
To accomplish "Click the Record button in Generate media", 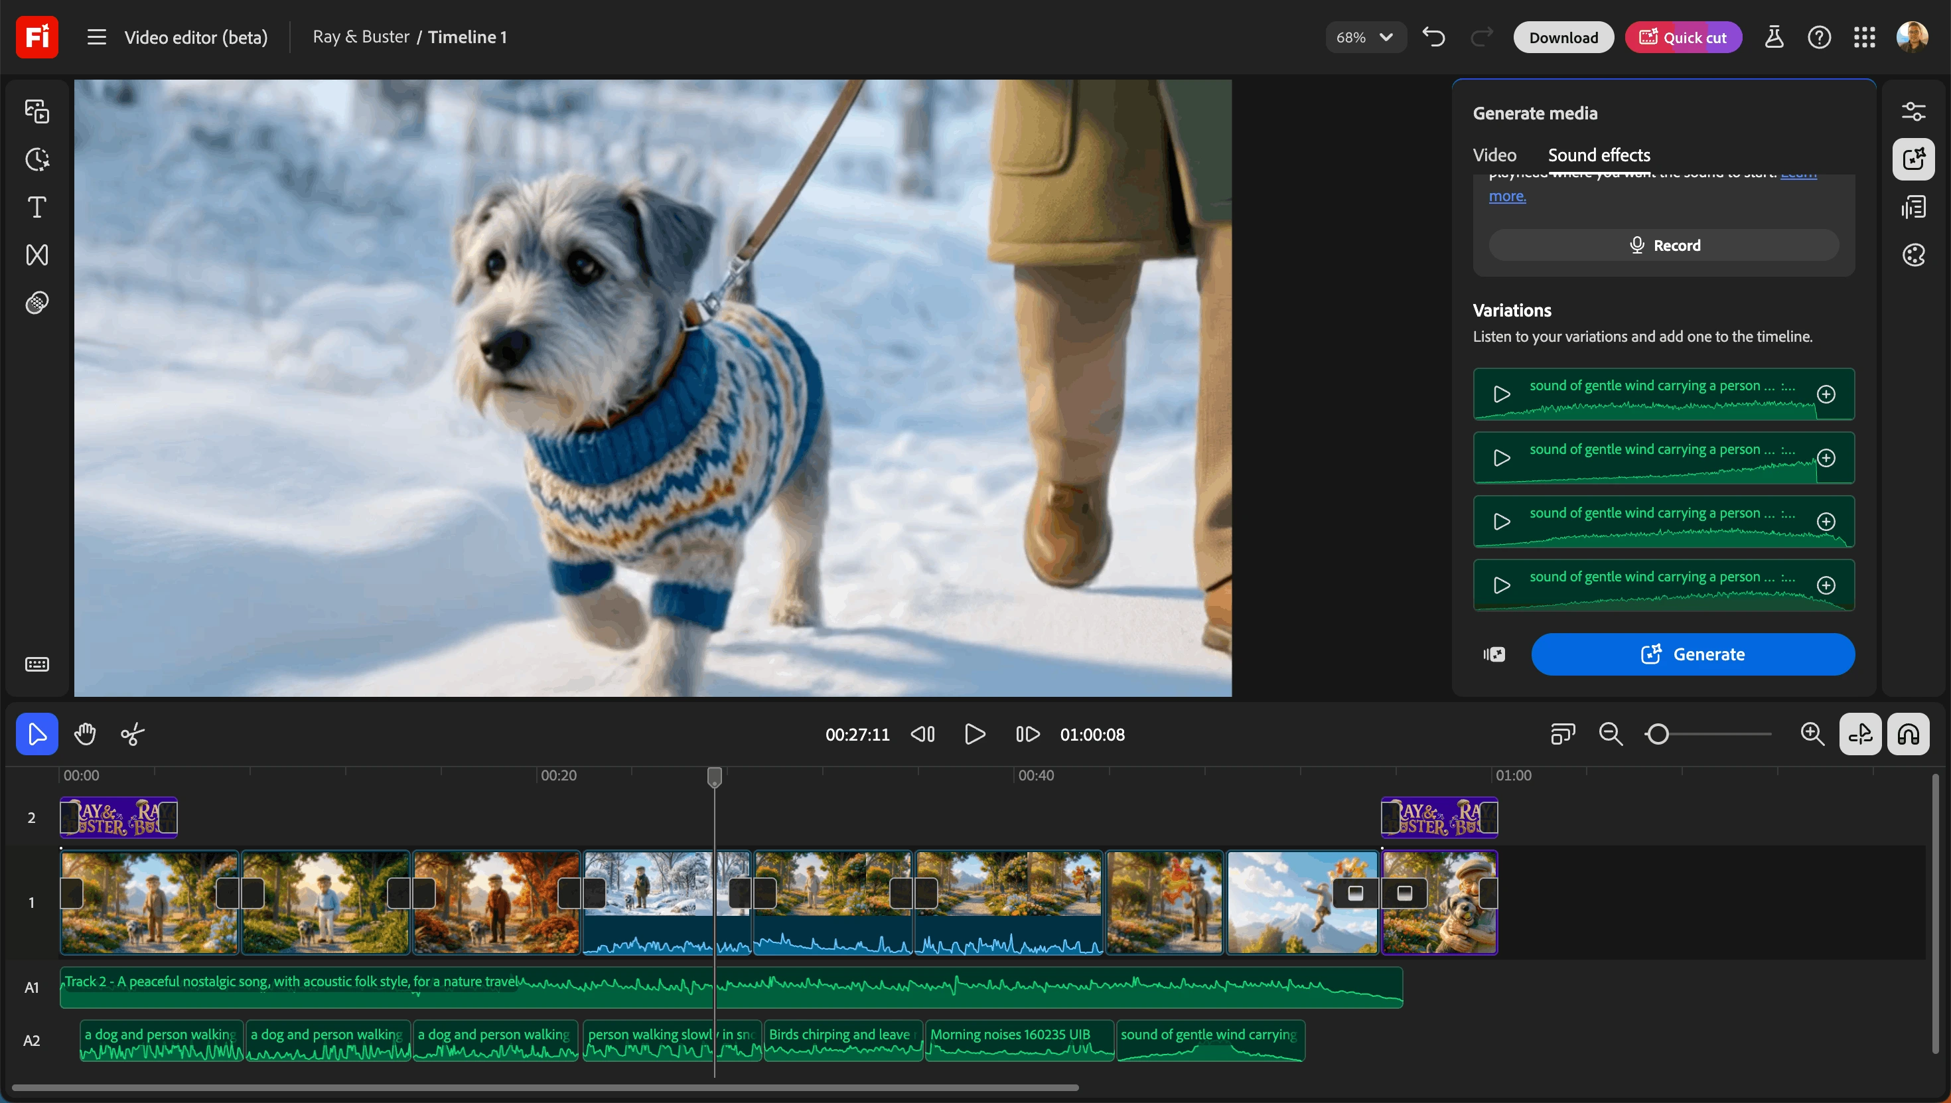I will click(x=1662, y=244).
